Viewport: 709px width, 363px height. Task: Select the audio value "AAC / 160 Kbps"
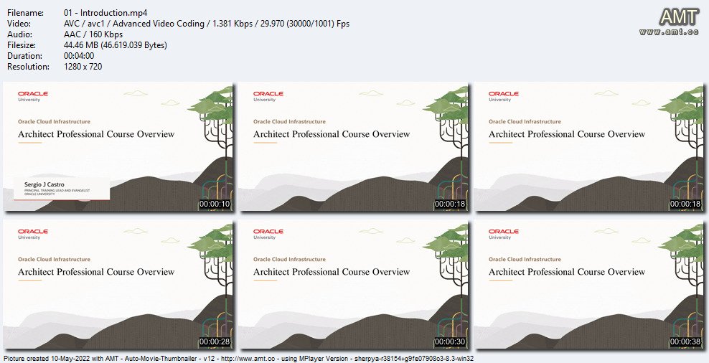[x=93, y=34]
